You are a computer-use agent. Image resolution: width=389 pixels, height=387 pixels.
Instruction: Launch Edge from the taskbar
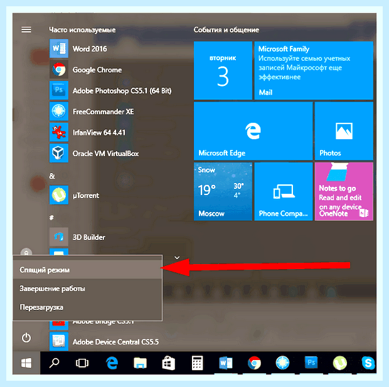pos(112,363)
